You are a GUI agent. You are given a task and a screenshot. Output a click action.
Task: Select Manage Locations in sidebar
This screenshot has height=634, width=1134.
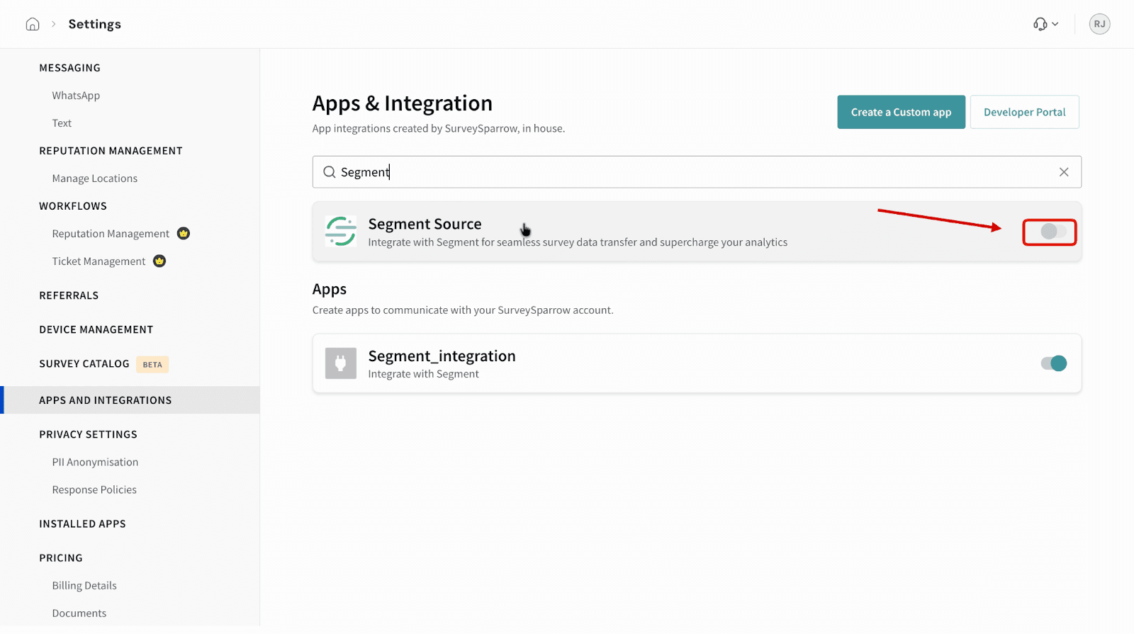pos(95,179)
